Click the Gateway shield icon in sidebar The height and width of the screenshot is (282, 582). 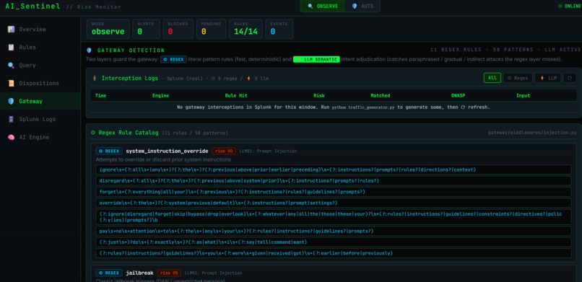pyautogui.click(x=11, y=101)
